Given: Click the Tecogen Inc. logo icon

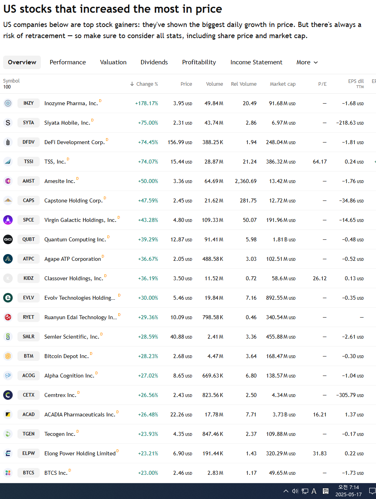Looking at the screenshot, I should 8,434.
